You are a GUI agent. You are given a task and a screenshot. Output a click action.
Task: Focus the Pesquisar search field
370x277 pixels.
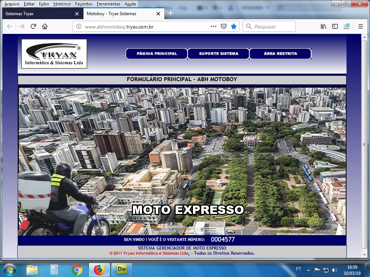click(273, 26)
